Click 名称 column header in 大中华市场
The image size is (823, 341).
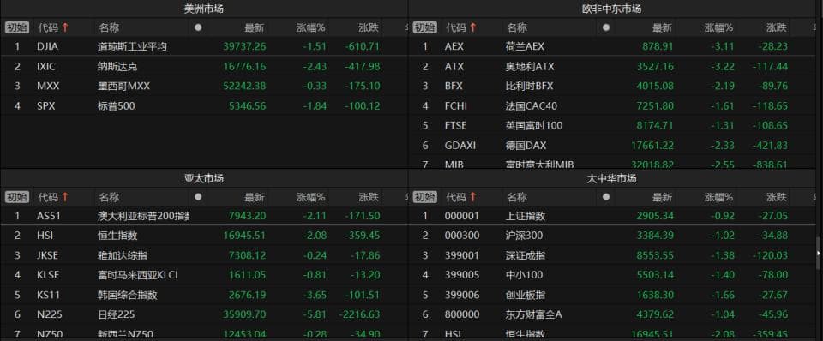(516, 197)
